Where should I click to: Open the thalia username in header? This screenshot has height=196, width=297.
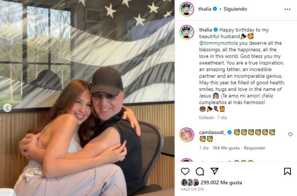205,9
